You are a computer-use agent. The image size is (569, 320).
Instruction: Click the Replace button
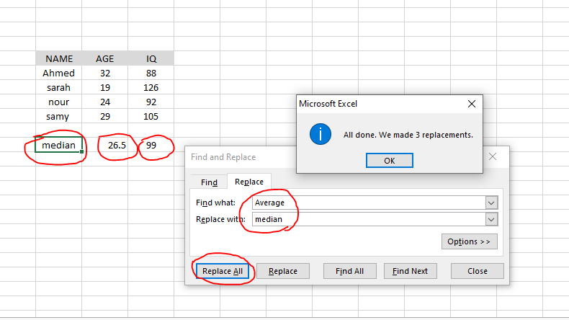[282, 271]
